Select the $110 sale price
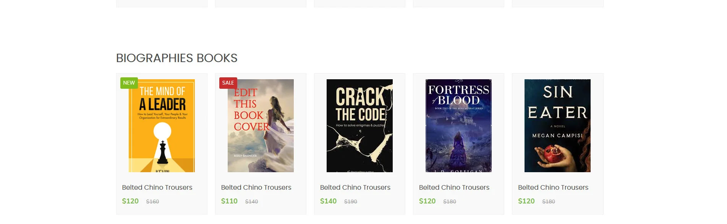This screenshot has height=224, width=727. pos(229,201)
